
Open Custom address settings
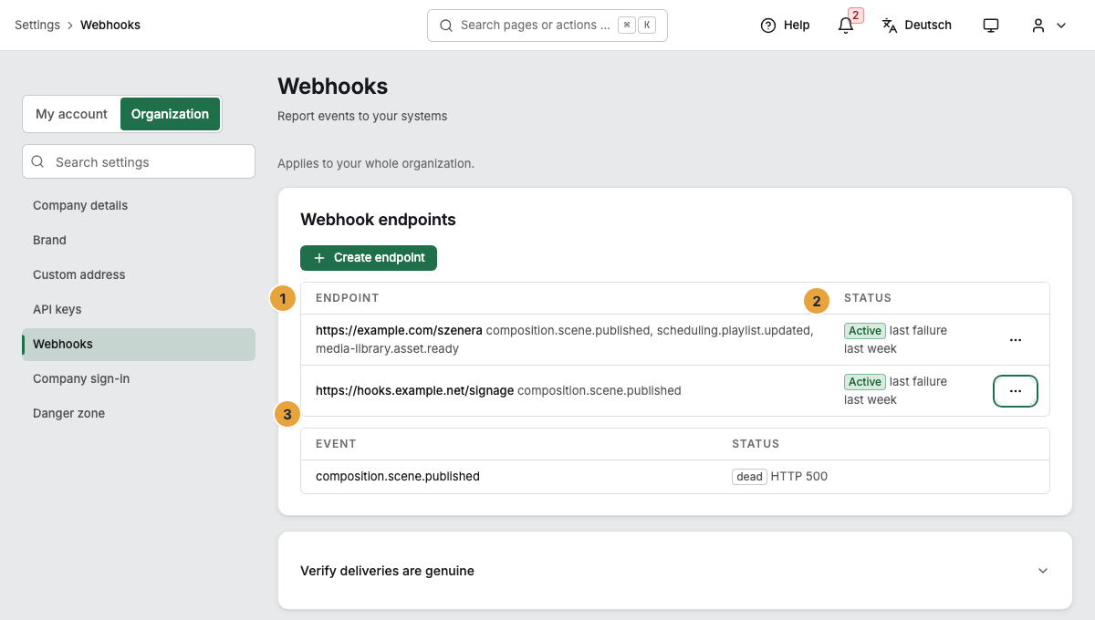click(139, 274)
